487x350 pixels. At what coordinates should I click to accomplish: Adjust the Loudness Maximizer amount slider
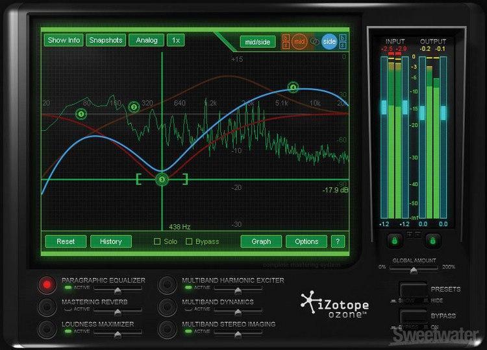[x=118, y=334]
